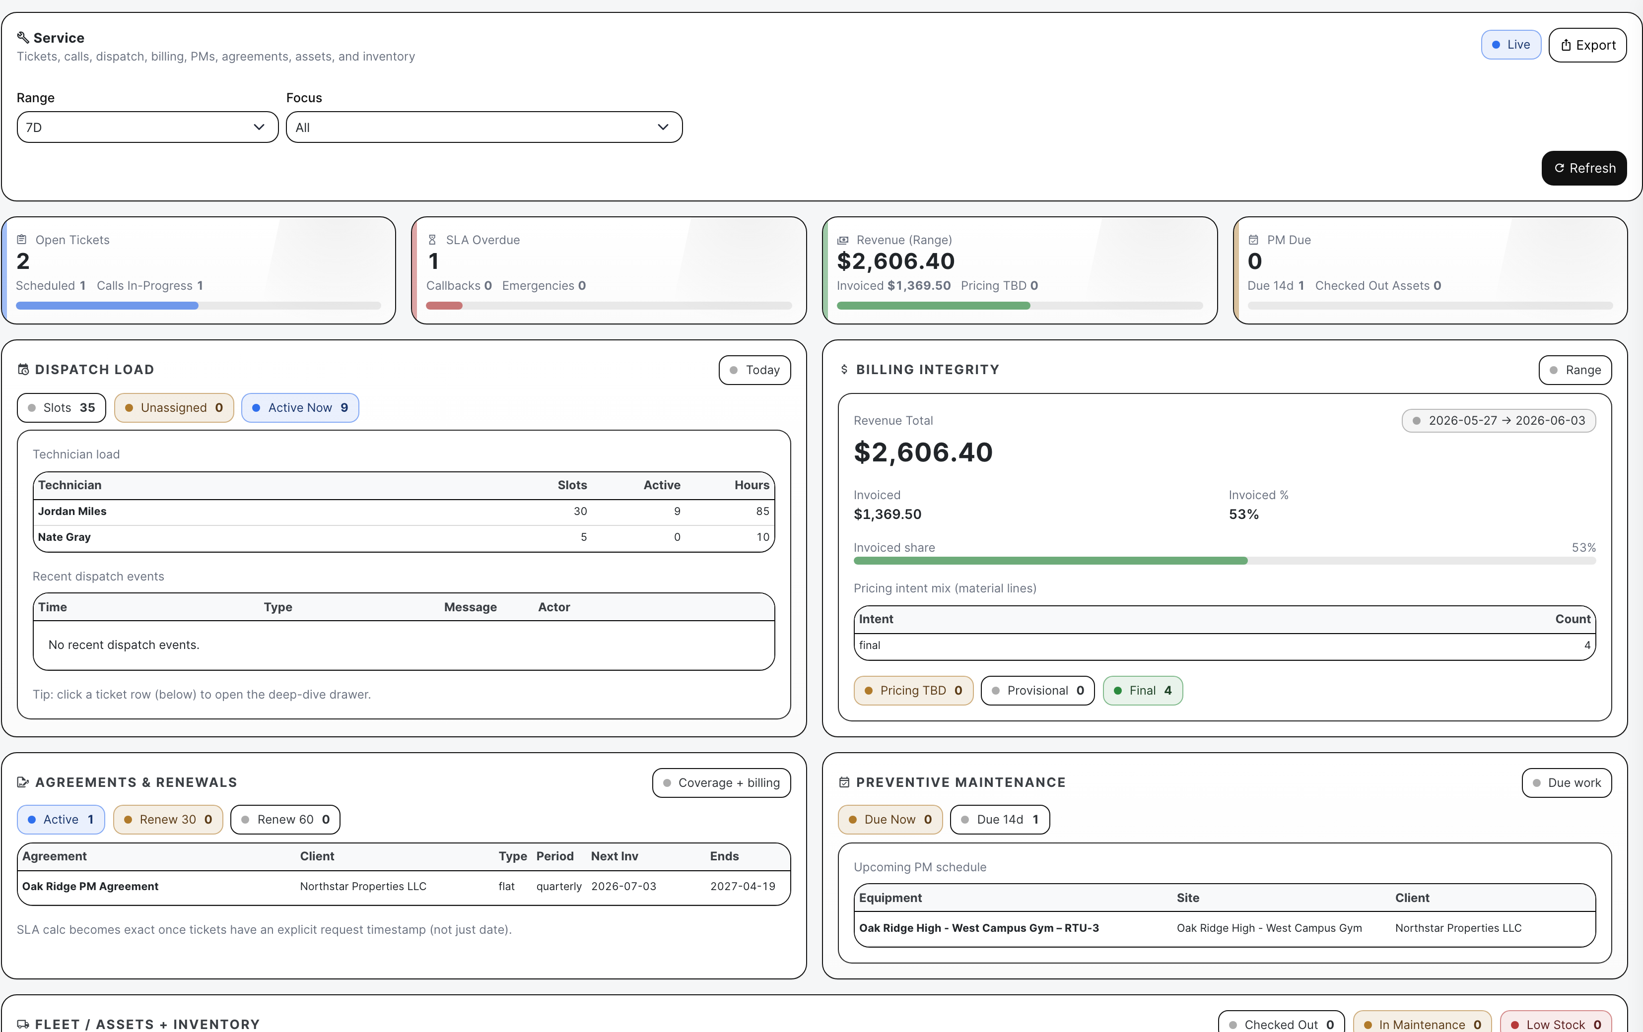Select the Range pill in Billing Integrity
1643x1032 pixels.
point(1575,370)
